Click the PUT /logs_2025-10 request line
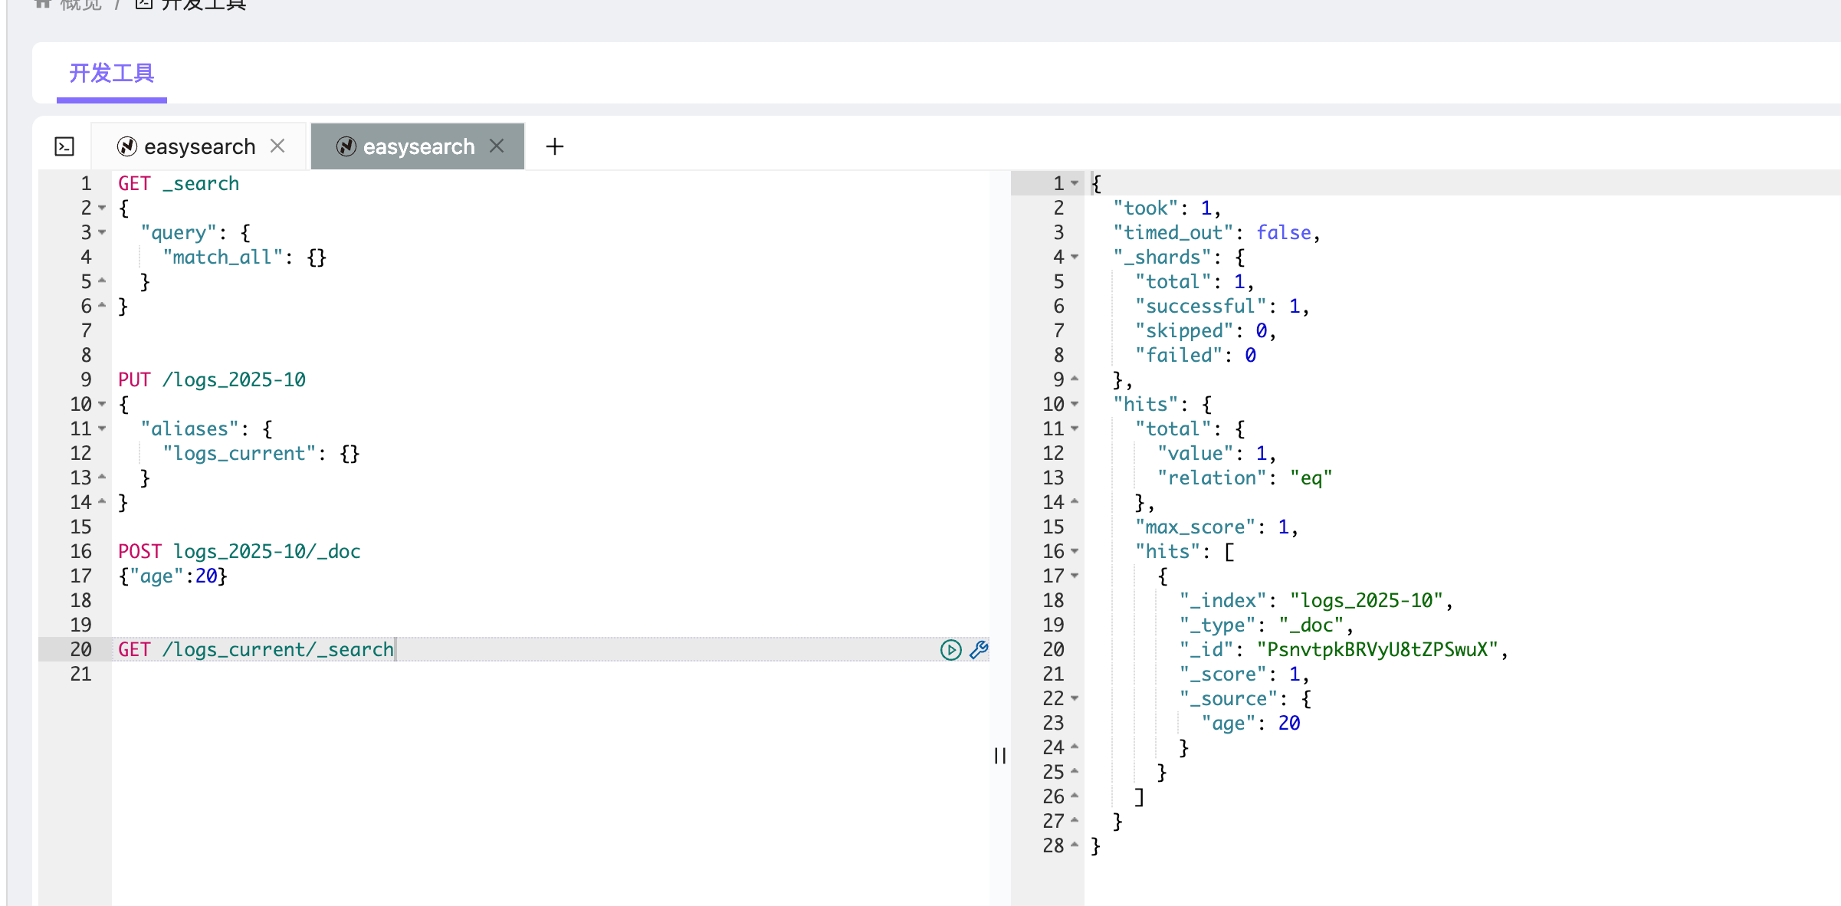Image resolution: width=1841 pixels, height=906 pixels. (x=212, y=380)
